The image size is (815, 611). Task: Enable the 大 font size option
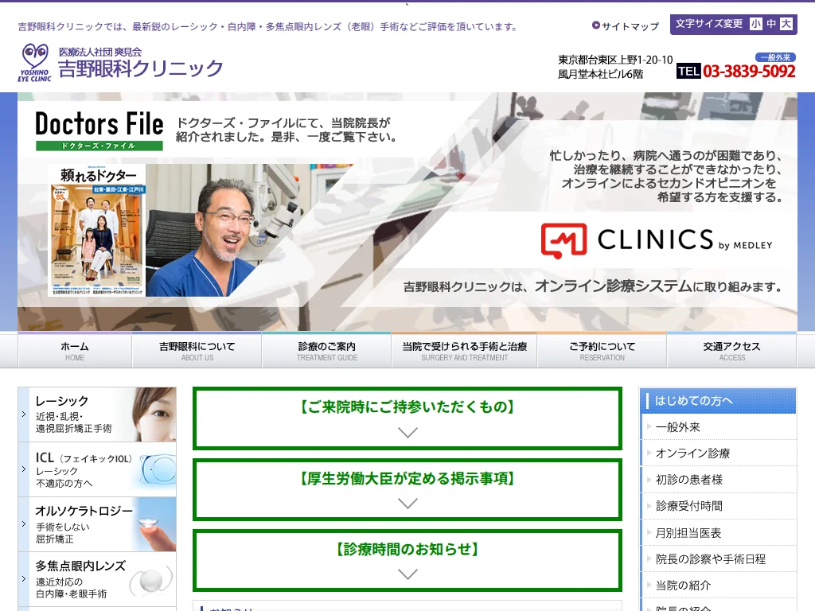click(786, 25)
